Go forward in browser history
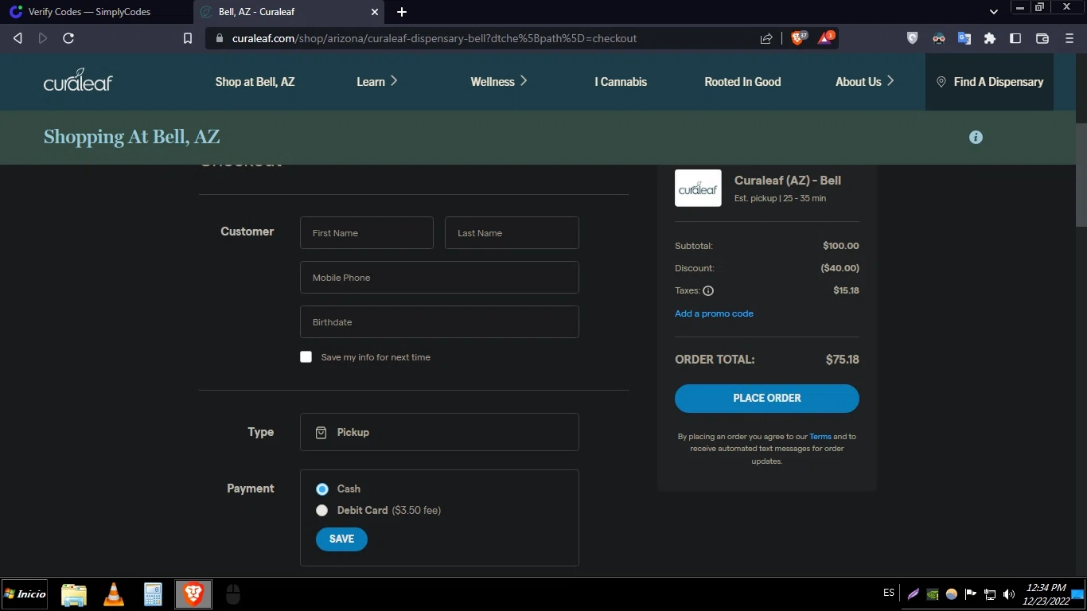This screenshot has width=1087, height=611. pos(43,38)
